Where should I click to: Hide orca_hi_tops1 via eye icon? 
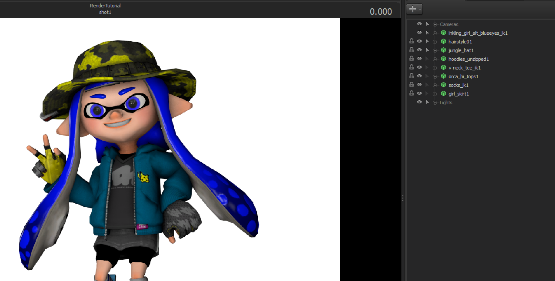click(x=419, y=76)
